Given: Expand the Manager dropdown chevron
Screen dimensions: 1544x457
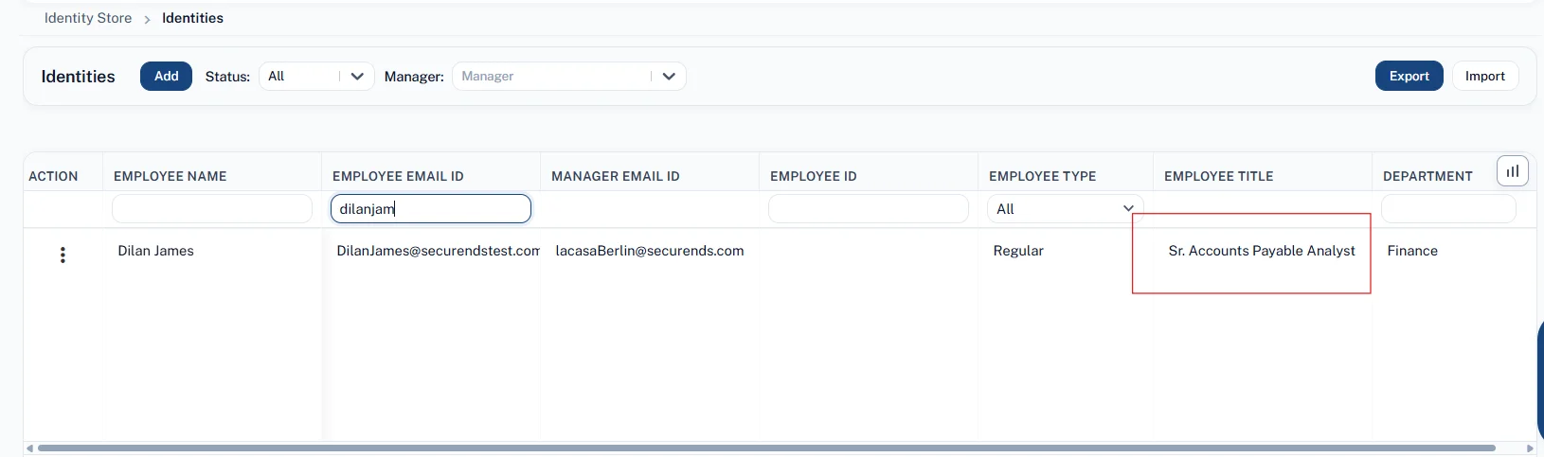Looking at the screenshot, I should point(669,77).
